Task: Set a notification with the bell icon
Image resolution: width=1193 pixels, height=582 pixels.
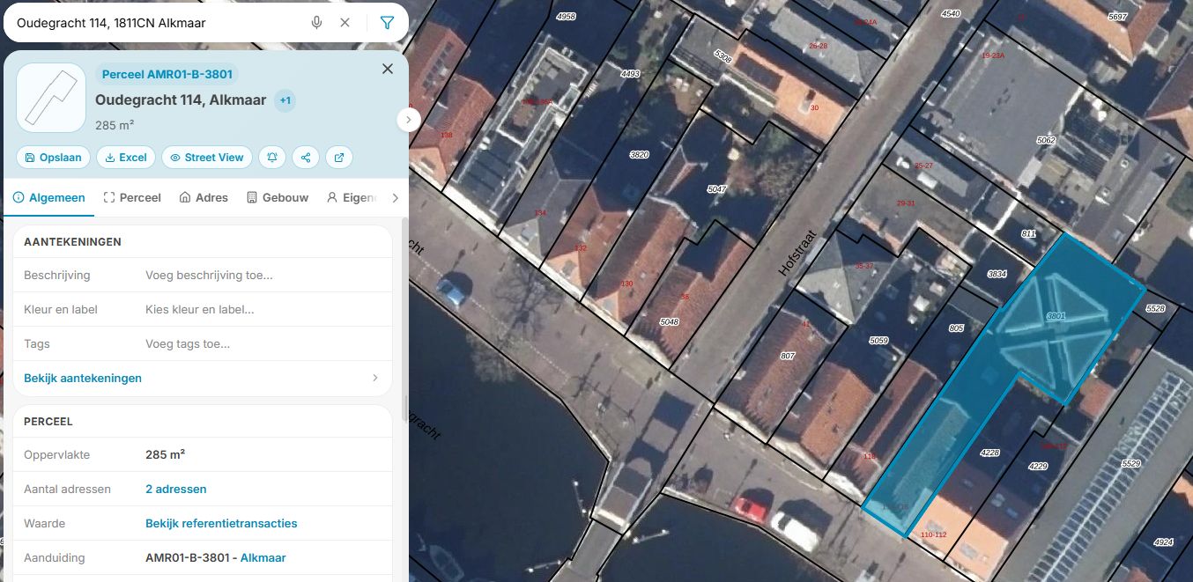Action: pyautogui.click(x=272, y=158)
